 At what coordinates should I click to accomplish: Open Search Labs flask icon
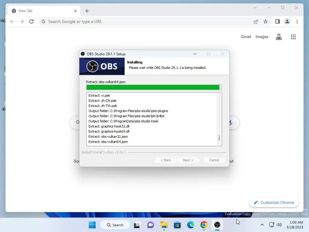(279, 37)
